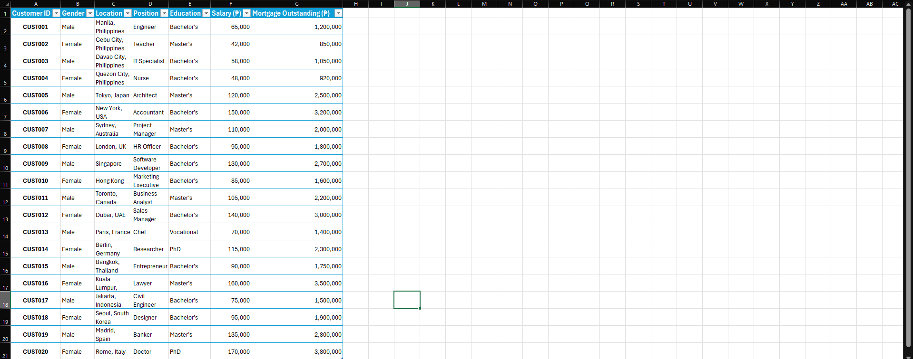
Task: Select row 2 header
Action: [x=5, y=27]
